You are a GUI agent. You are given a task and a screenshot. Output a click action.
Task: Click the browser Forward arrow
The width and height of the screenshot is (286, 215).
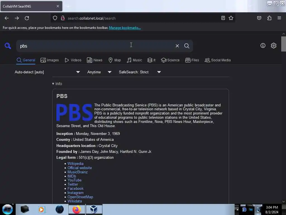[x=17, y=18]
